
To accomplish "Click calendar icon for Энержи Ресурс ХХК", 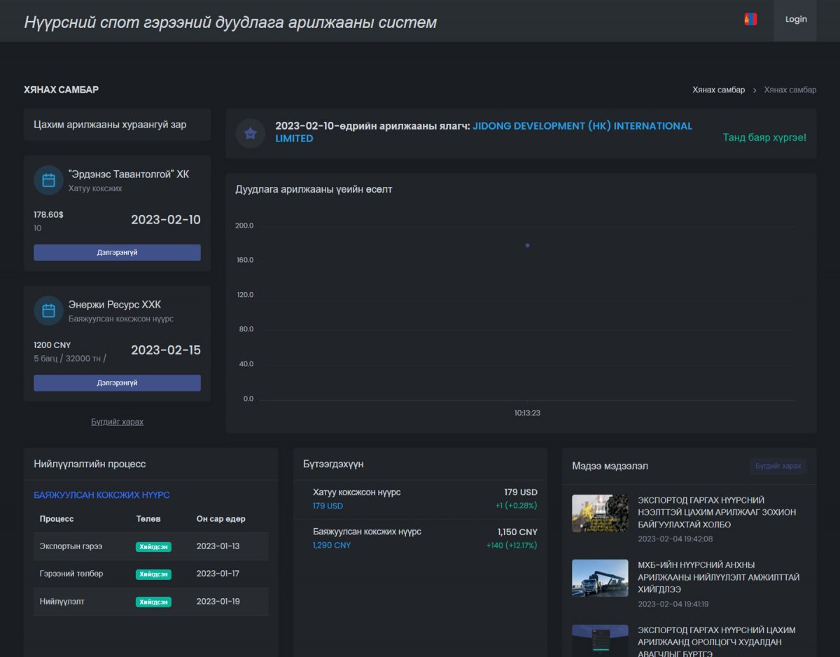I will pos(48,311).
